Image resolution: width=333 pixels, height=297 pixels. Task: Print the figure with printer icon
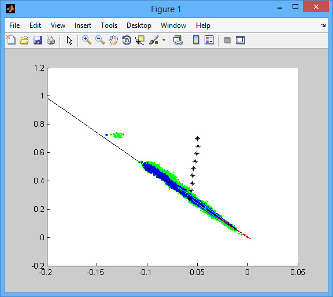coord(51,40)
